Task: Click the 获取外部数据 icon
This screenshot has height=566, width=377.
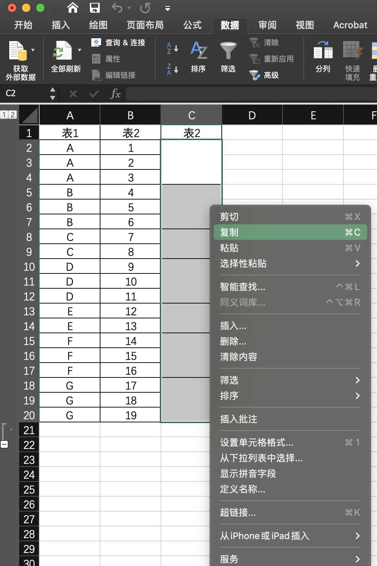Action: pos(18,51)
